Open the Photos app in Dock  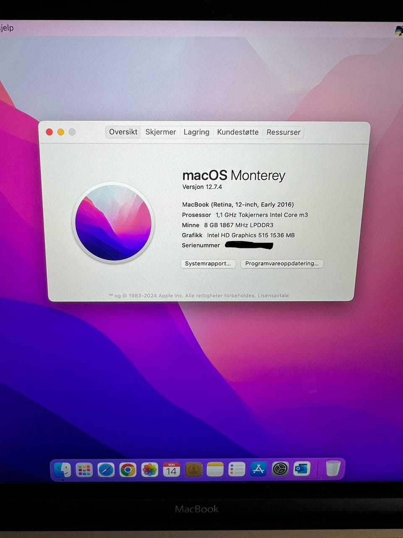coord(149,469)
